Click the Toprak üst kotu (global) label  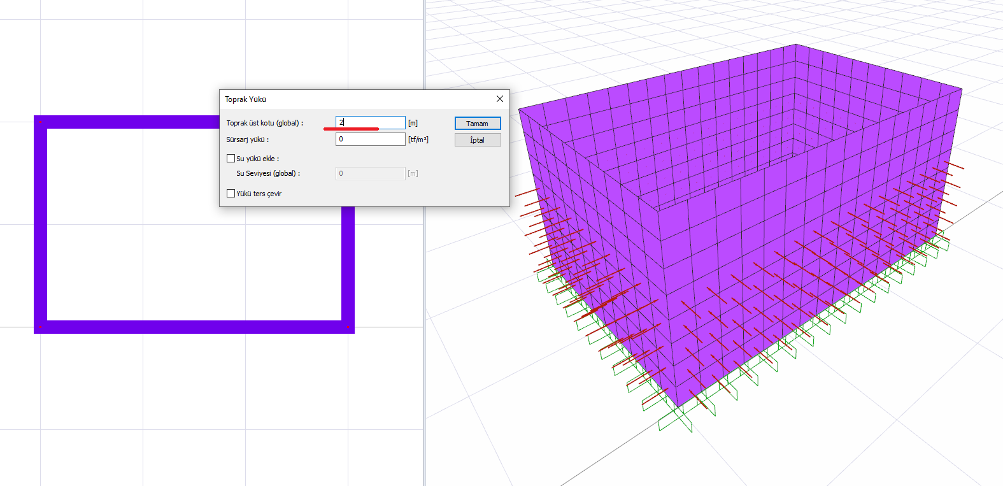[265, 123]
